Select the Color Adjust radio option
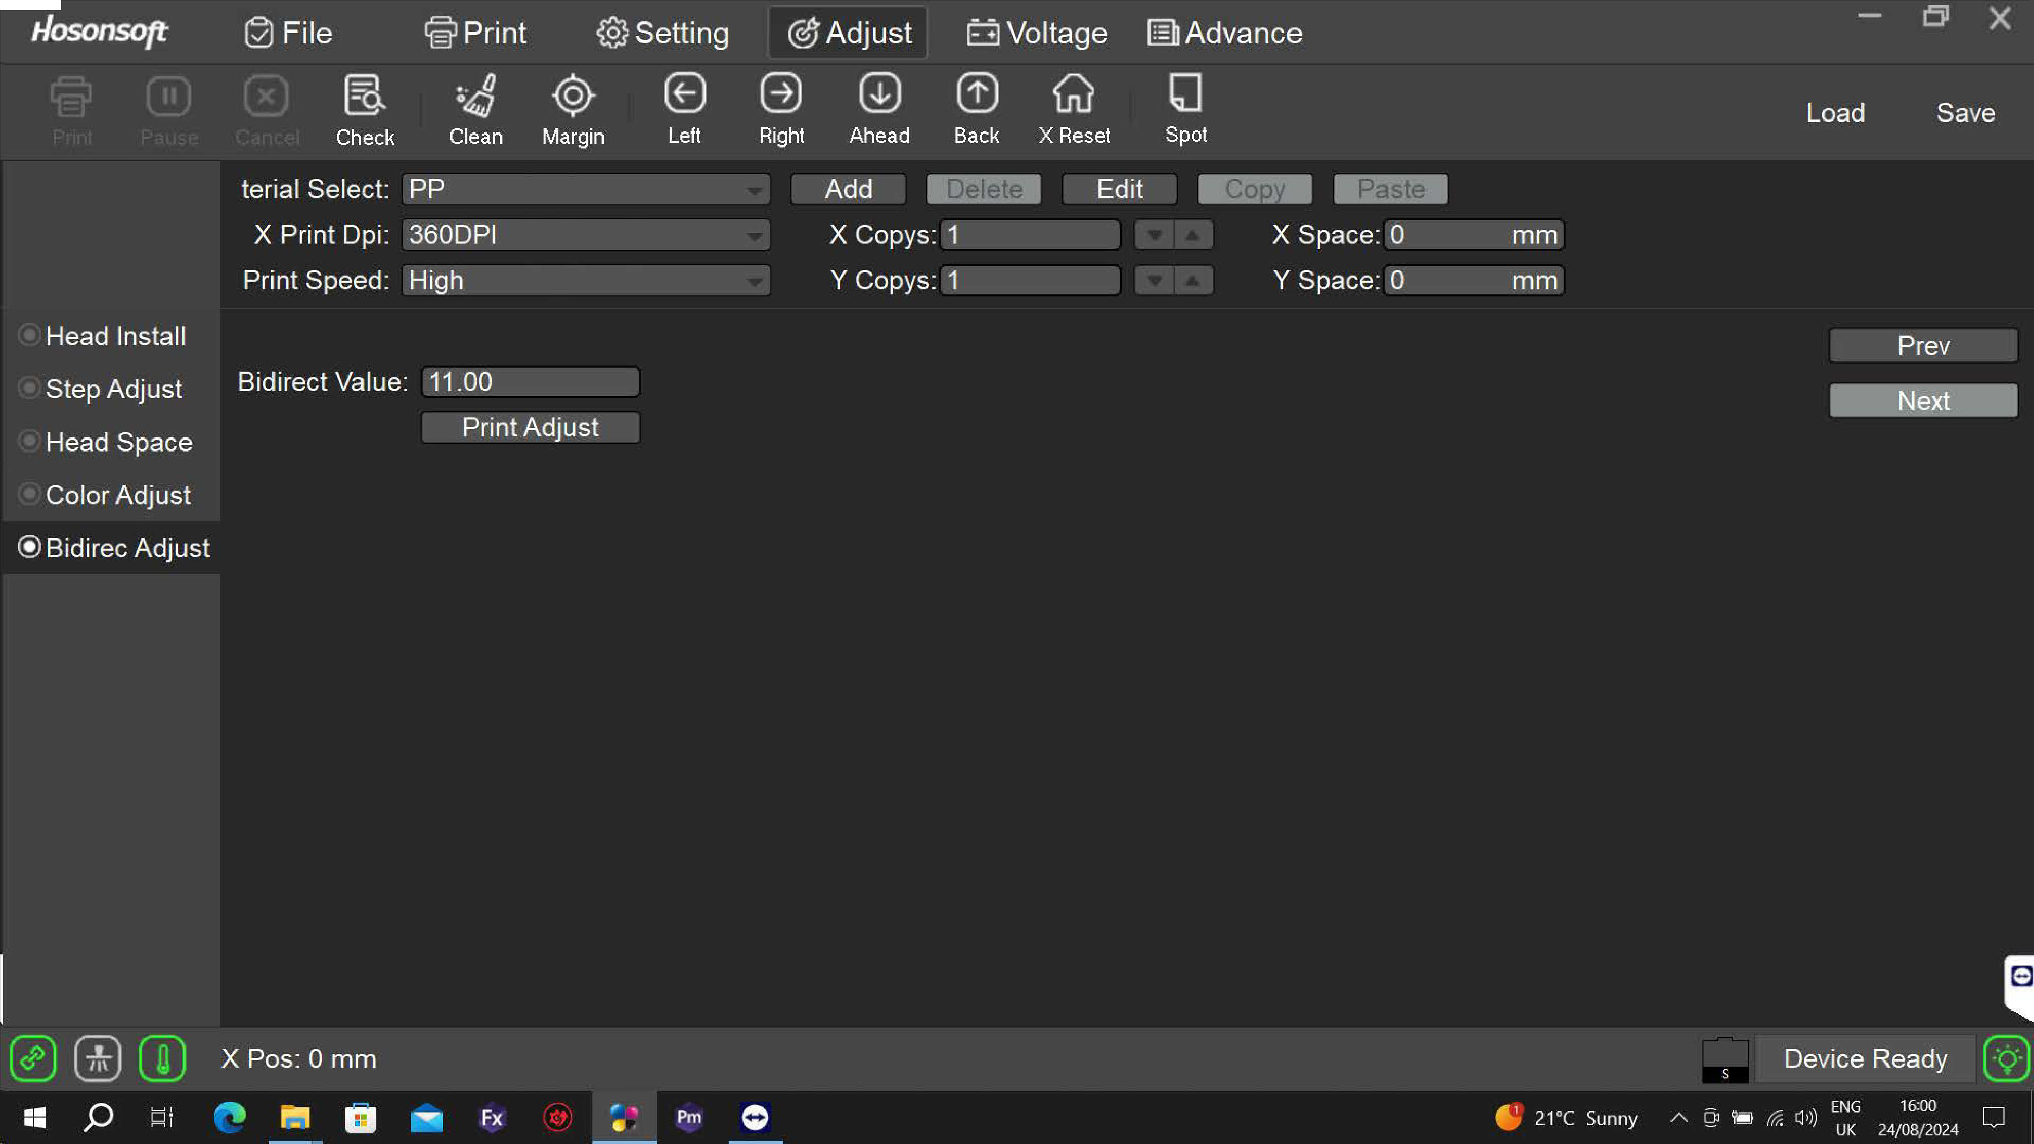 [x=29, y=494]
